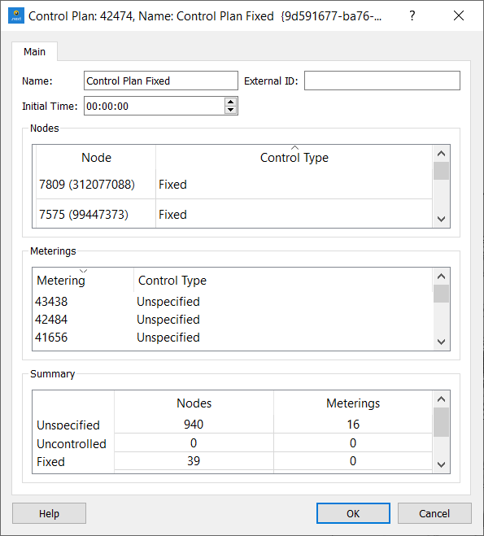
Task: Sort nodes by the Node column header
Action: pyautogui.click(x=96, y=158)
